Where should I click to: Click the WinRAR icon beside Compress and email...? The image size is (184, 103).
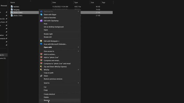click(x=41, y=60)
